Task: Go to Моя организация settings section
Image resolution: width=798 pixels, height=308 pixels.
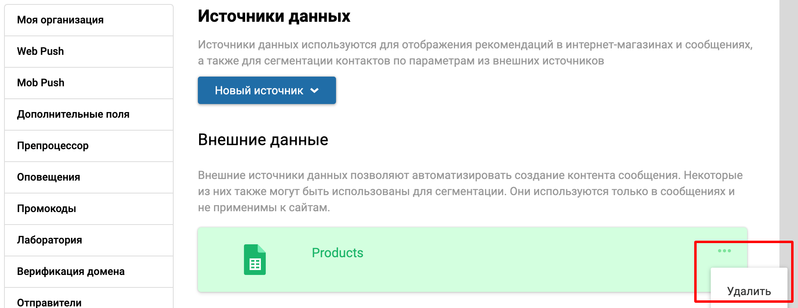Action: 60,20
